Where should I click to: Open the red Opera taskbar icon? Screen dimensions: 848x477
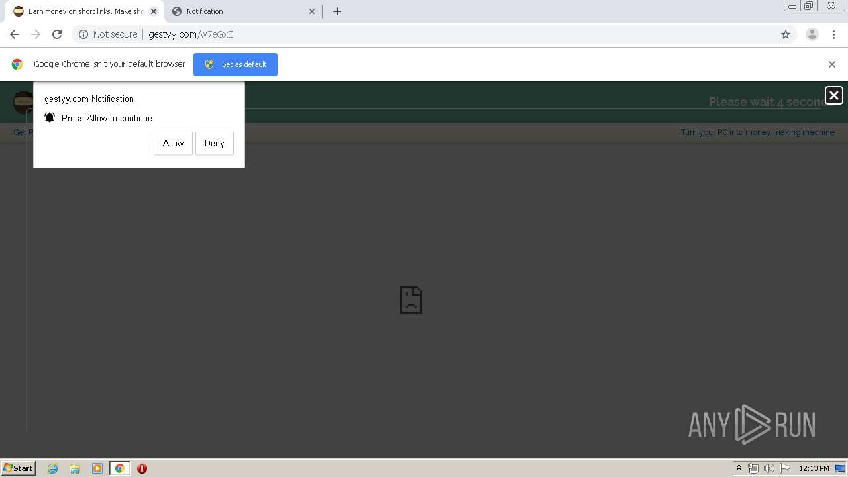(x=142, y=468)
